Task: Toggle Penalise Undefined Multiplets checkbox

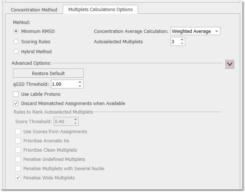Action: click(x=18, y=159)
